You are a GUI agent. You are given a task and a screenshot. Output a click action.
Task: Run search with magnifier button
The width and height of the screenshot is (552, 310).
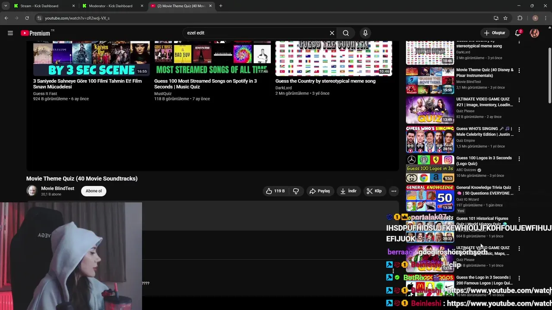pyautogui.click(x=346, y=33)
